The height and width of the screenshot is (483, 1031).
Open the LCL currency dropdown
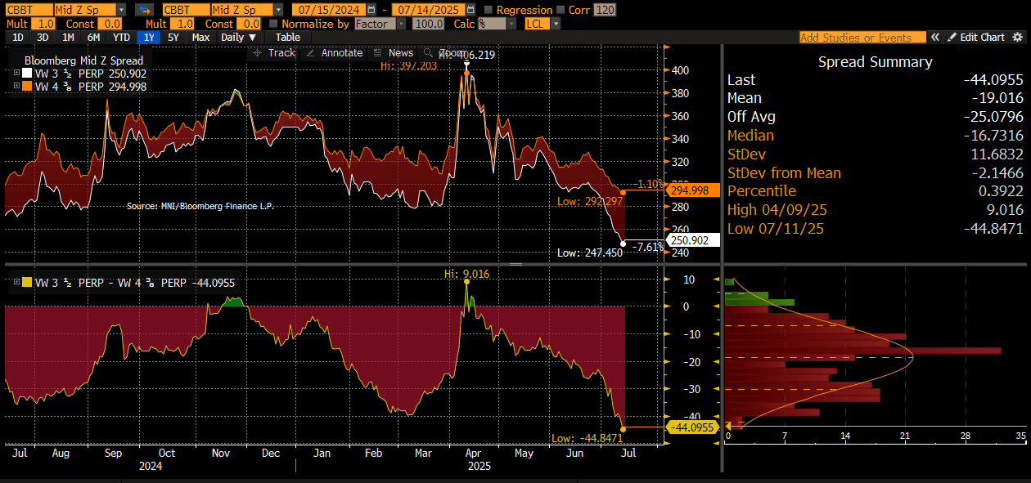555,23
